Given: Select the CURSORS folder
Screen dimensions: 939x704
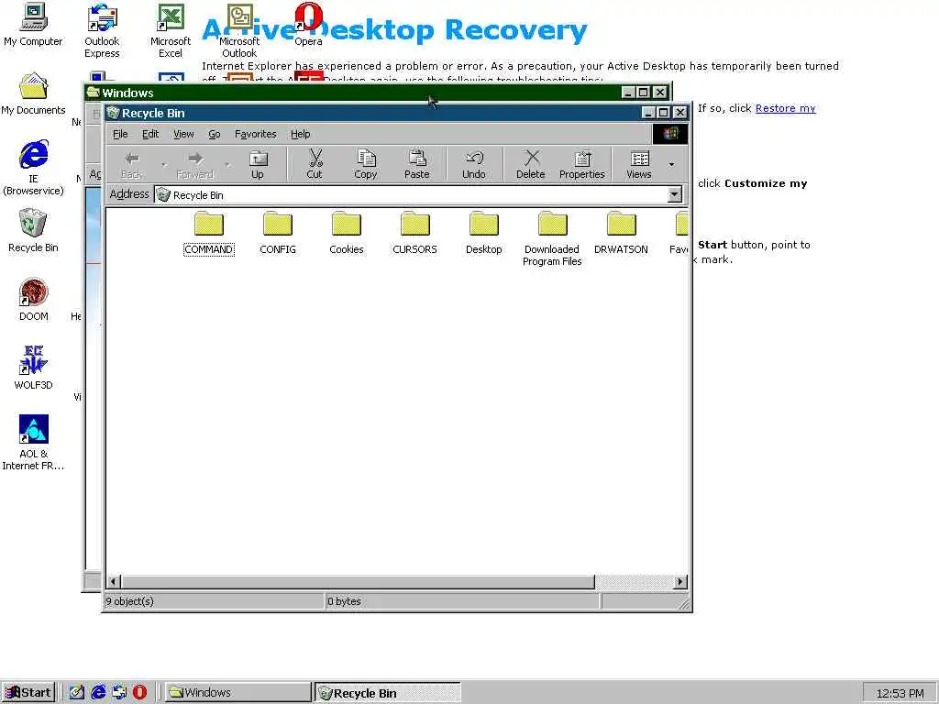Looking at the screenshot, I should (x=415, y=234).
